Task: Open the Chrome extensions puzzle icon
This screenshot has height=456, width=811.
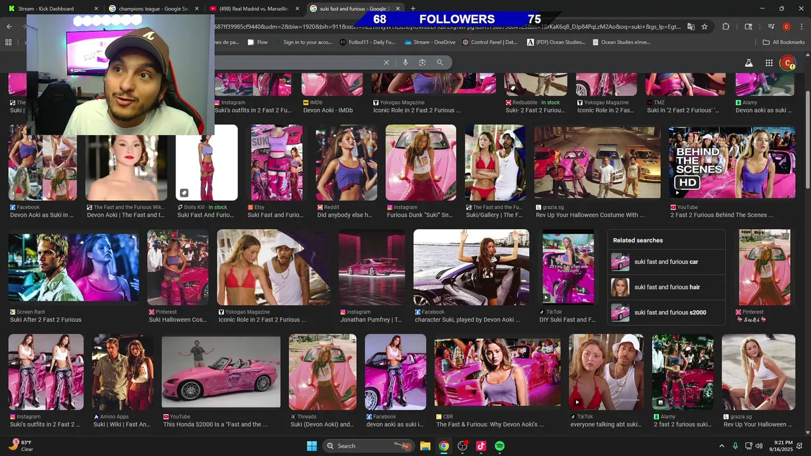Action: (726, 27)
